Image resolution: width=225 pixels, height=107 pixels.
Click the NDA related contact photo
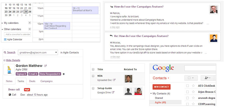(129, 79)
